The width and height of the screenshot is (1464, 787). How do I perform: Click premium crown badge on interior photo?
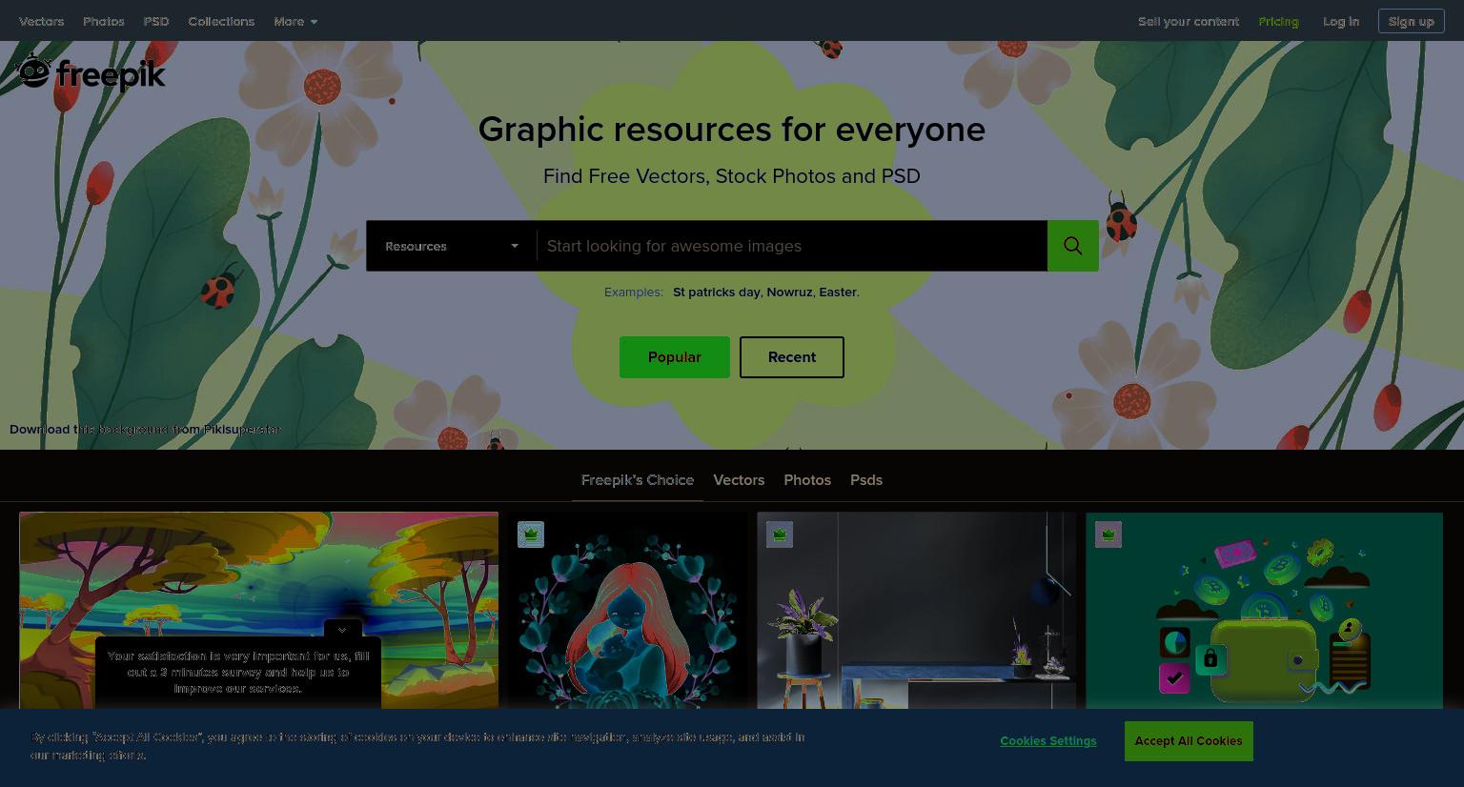point(780,535)
